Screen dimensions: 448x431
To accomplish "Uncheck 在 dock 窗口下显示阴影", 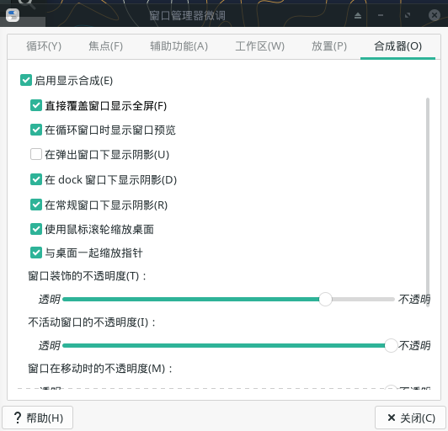I will pos(36,179).
